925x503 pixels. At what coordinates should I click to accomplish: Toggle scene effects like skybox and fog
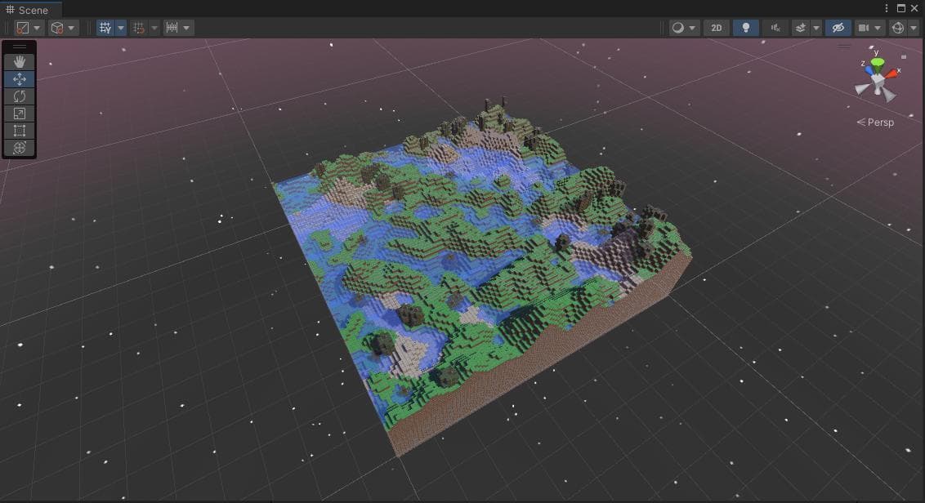tap(801, 28)
